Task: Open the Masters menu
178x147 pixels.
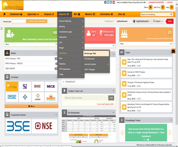Action: click(90, 14)
